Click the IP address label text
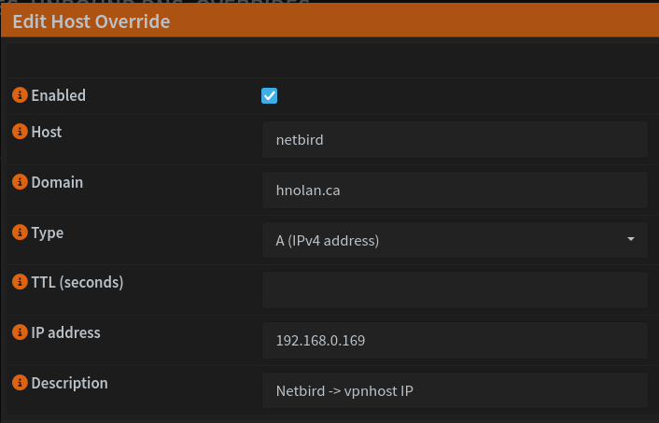The image size is (659, 423). [65, 332]
